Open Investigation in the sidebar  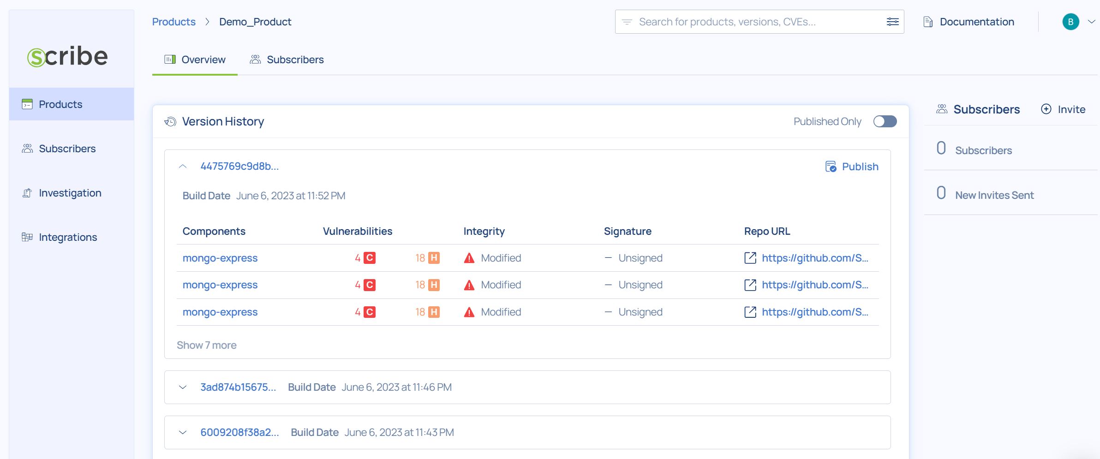pyautogui.click(x=72, y=193)
